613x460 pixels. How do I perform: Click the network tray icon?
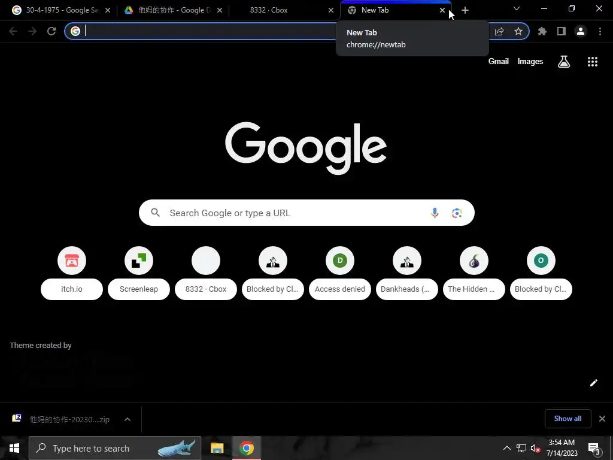521,448
